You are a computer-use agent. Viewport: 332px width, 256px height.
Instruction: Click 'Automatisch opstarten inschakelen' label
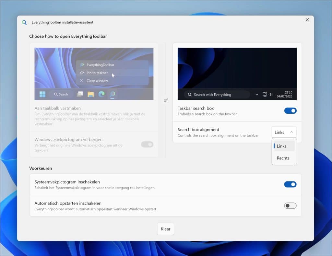pyautogui.click(x=68, y=203)
